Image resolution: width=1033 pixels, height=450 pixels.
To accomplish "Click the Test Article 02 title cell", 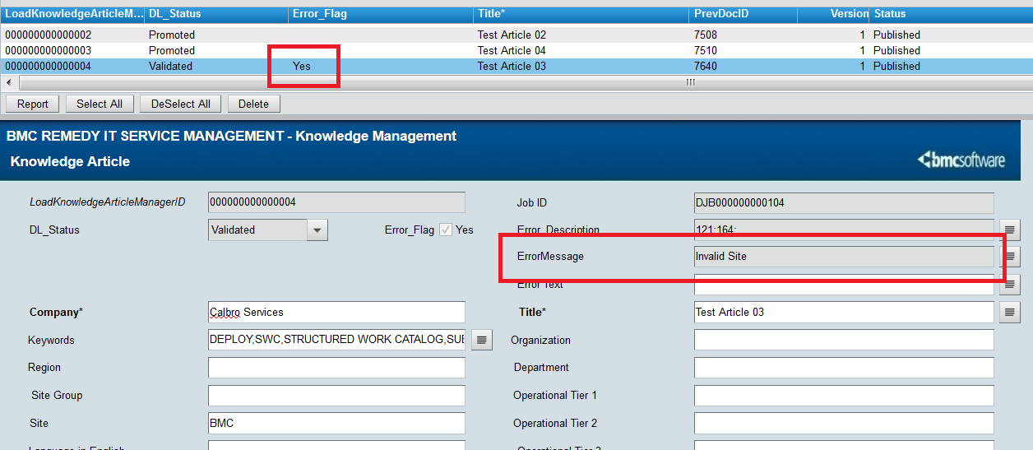I will (x=512, y=35).
